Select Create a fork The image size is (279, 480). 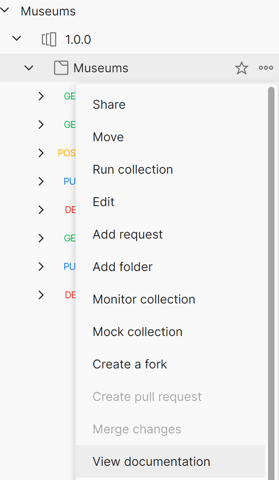point(130,364)
